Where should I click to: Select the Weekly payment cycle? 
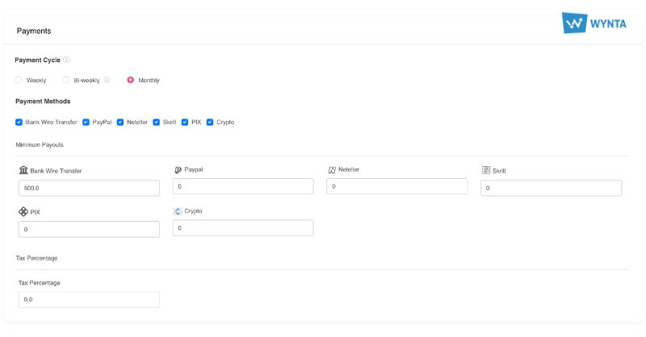(x=19, y=80)
